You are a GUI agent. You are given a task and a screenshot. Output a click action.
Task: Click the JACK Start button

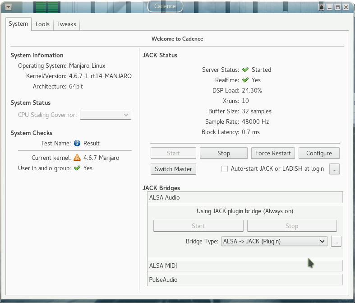click(173, 153)
